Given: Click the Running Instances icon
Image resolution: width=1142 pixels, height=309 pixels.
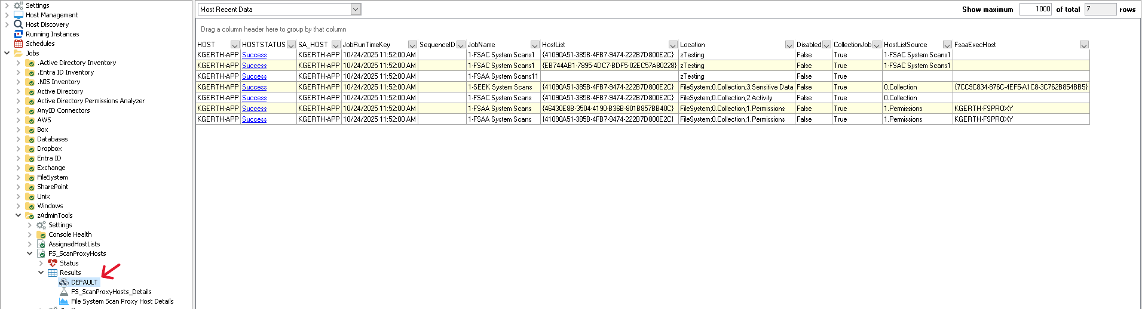Looking at the screenshot, I should pyautogui.click(x=18, y=34).
